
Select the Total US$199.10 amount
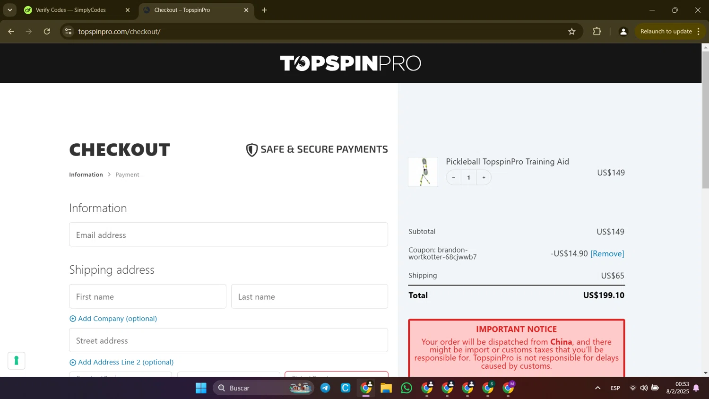click(x=604, y=295)
